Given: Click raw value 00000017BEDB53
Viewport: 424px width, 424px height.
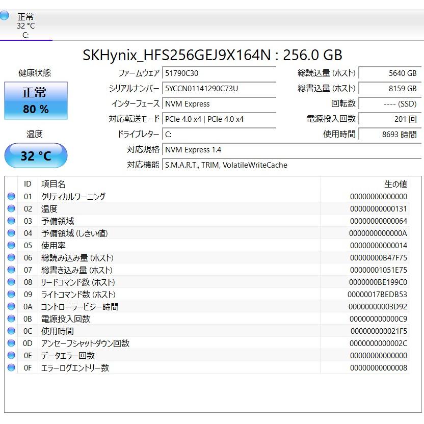Looking at the screenshot, I should pyautogui.click(x=377, y=294).
